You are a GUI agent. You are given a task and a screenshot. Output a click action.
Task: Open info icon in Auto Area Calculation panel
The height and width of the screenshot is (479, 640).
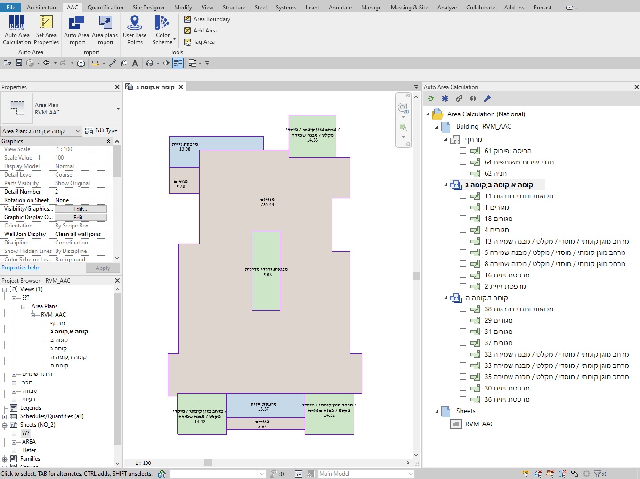tap(473, 98)
